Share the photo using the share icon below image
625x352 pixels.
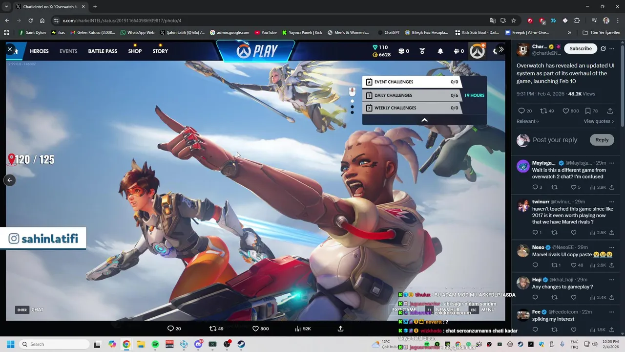(340, 329)
